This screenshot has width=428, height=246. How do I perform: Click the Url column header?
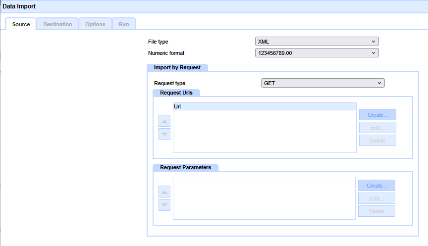click(x=265, y=106)
